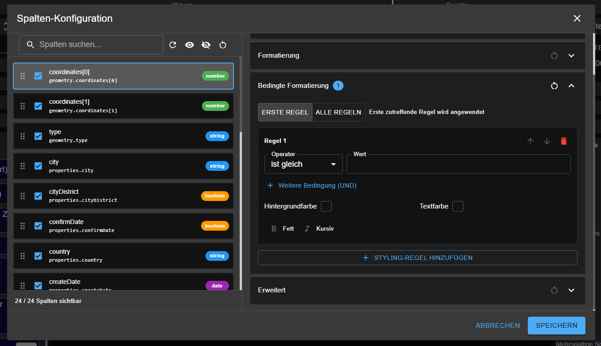Reset the Erweitert section settings
Image resolution: width=601 pixels, height=346 pixels.
pos(554,290)
